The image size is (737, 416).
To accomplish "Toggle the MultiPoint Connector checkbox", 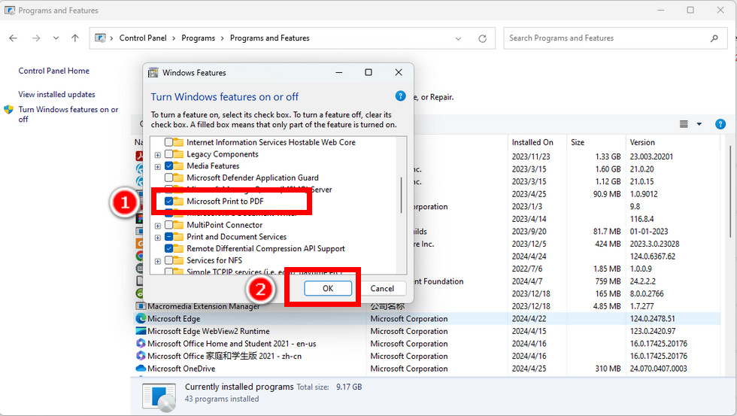I will click(x=168, y=225).
